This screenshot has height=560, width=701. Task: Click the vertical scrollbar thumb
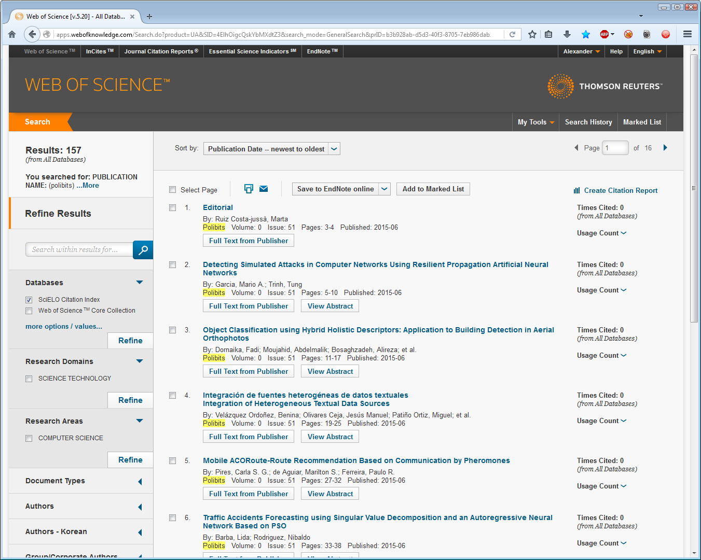click(x=694, y=188)
